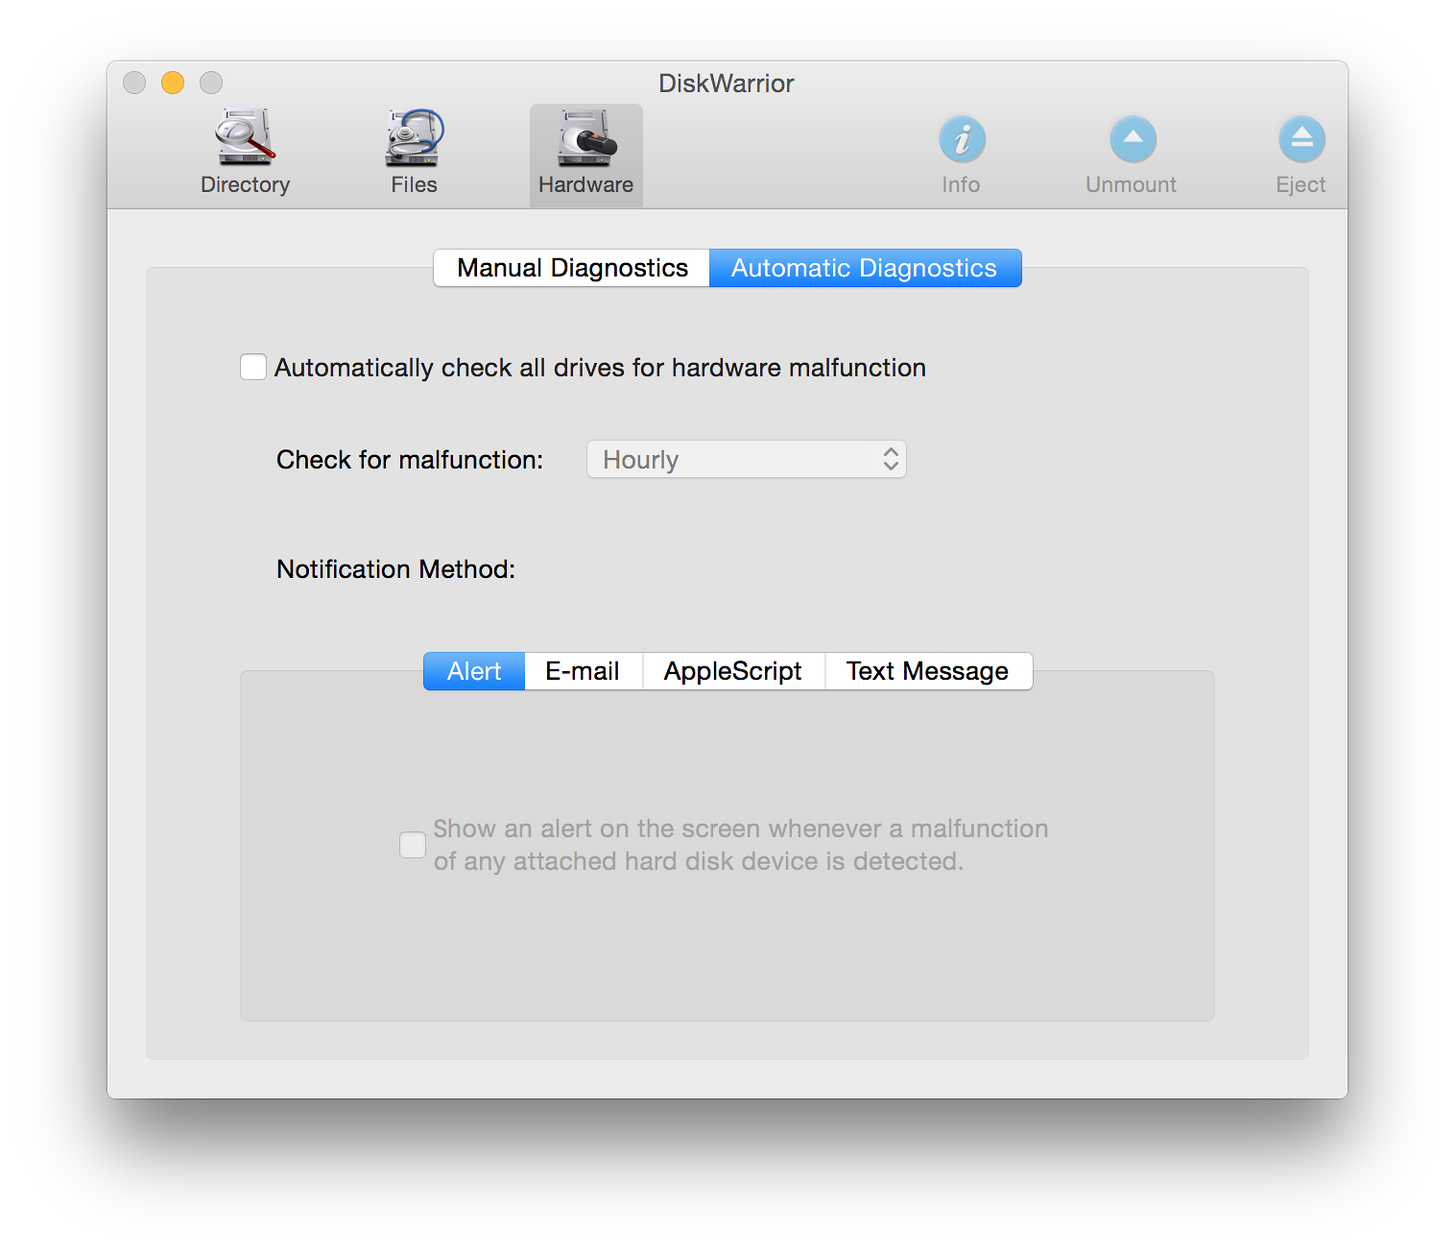
Task: Toggle the show alert on screen checkbox
Action: [x=413, y=845]
